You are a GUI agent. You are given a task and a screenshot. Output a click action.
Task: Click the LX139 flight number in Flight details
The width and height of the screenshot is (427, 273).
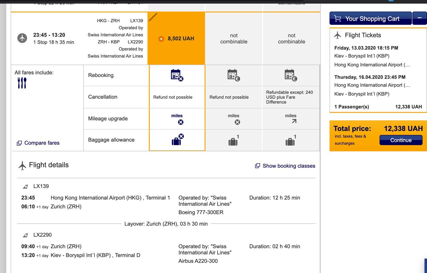(41, 186)
